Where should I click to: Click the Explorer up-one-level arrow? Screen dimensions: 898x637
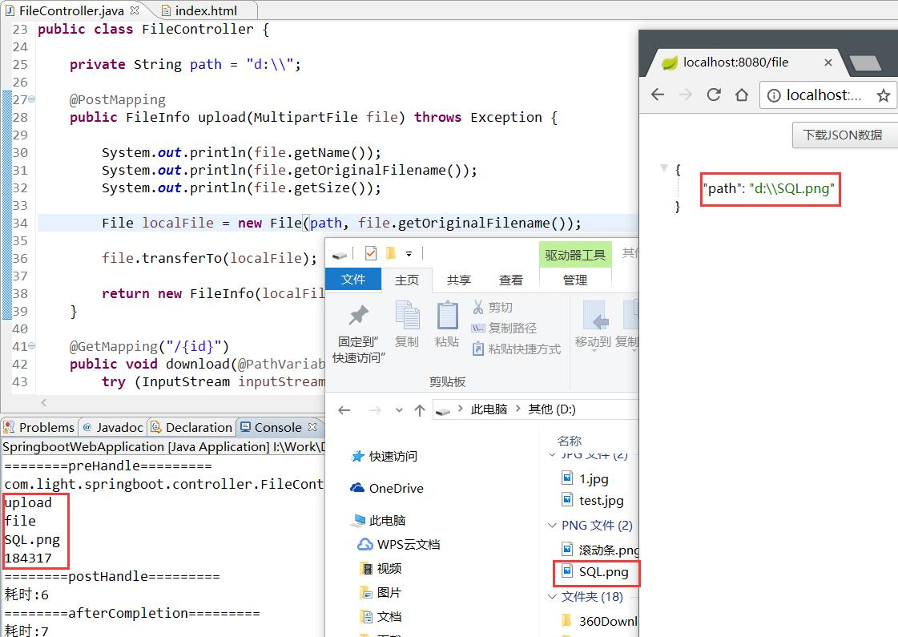pyautogui.click(x=419, y=410)
